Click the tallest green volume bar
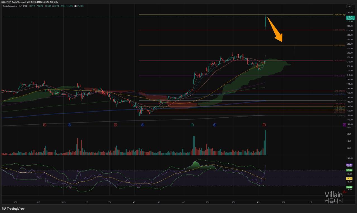The width and height of the screenshot is (357, 213). coord(265,142)
